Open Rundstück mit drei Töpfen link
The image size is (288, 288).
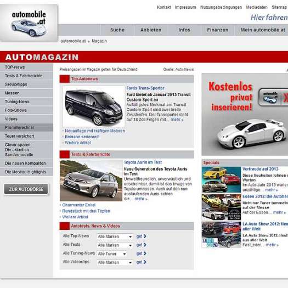[86, 211]
